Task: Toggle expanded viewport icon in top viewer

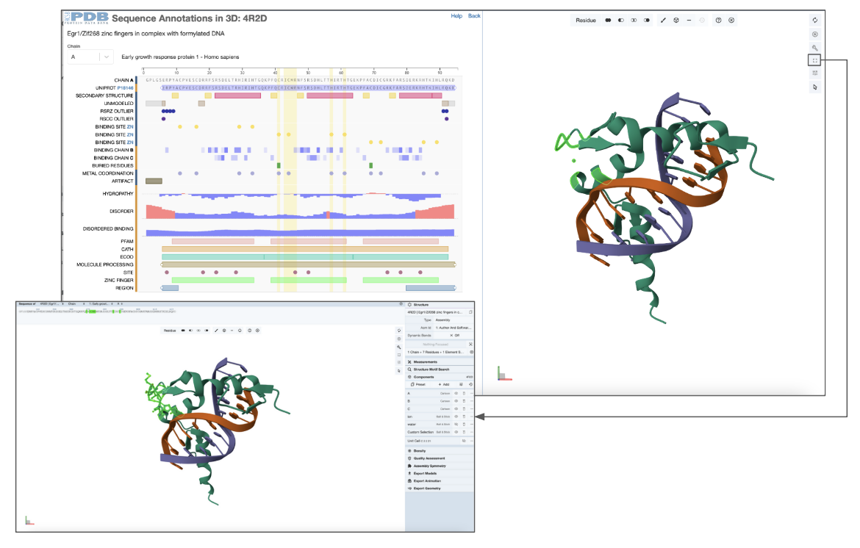Action: [x=814, y=60]
